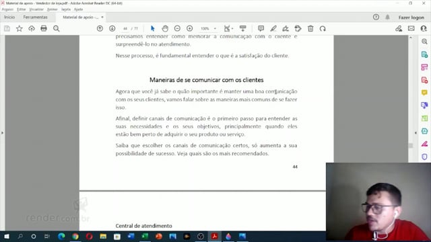The width and height of the screenshot is (431, 242).
Task: Open the red Create PDF tool in right pane
Action: click(x=424, y=80)
